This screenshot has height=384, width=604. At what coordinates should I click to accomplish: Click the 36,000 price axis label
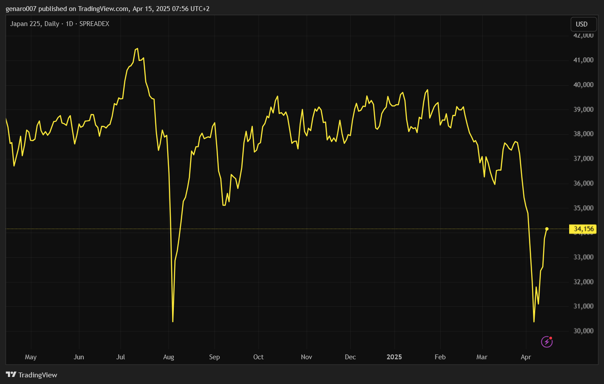583,183
